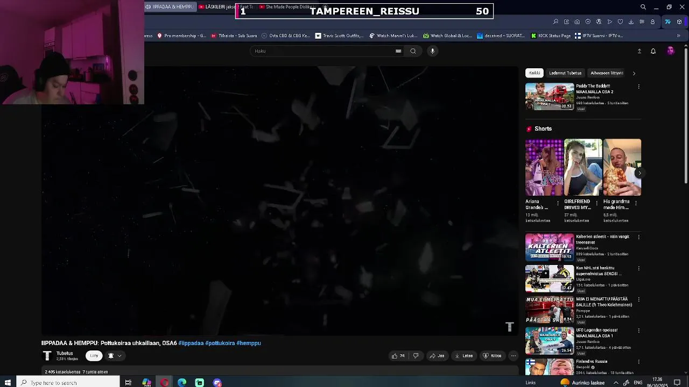Click the ad blocker shield icon in address bar

click(588, 22)
